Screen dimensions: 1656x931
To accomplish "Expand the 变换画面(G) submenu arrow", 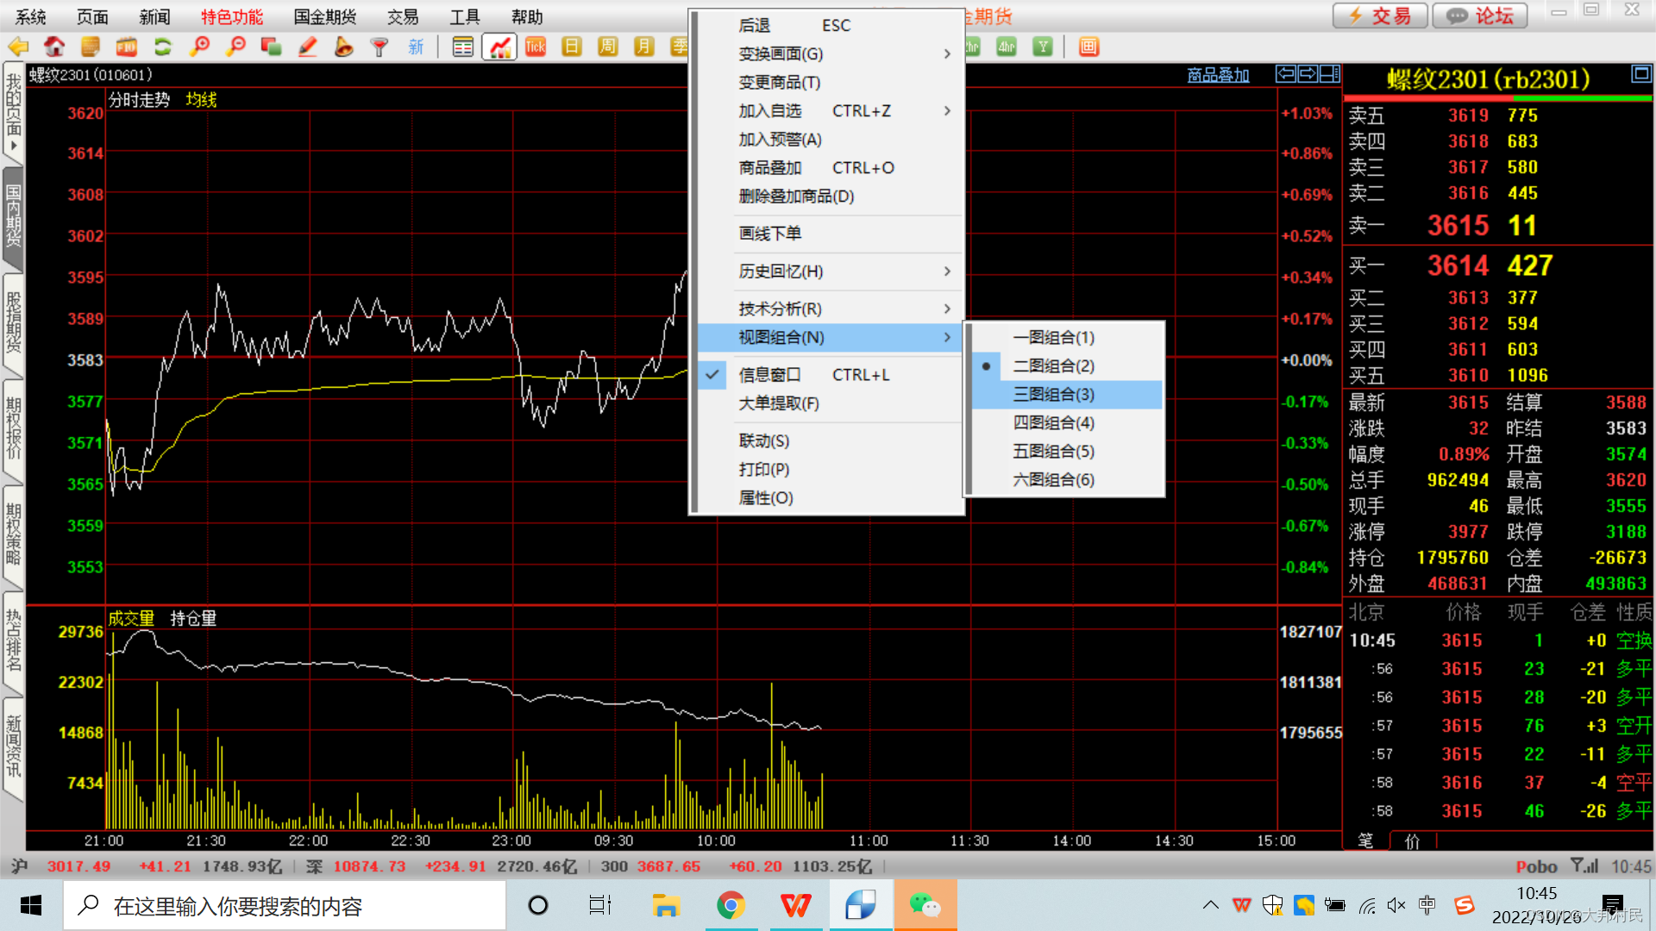I will pos(947,54).
